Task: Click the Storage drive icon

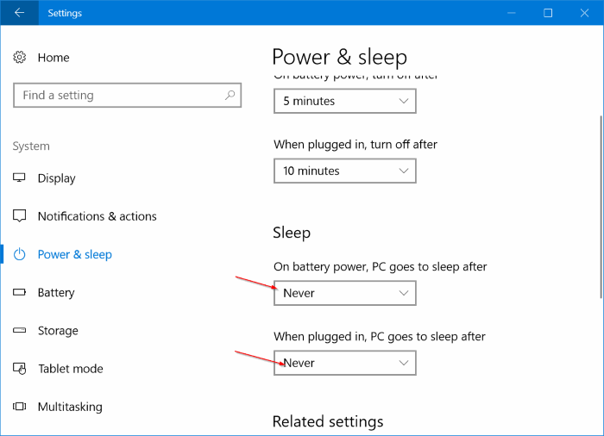Action: (20, 331)
